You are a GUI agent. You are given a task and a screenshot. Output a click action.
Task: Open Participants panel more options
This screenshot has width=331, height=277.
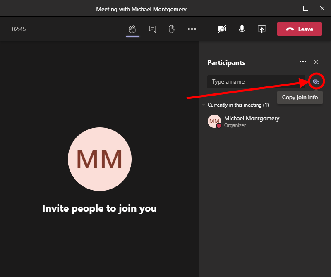[x=303, y=62]
